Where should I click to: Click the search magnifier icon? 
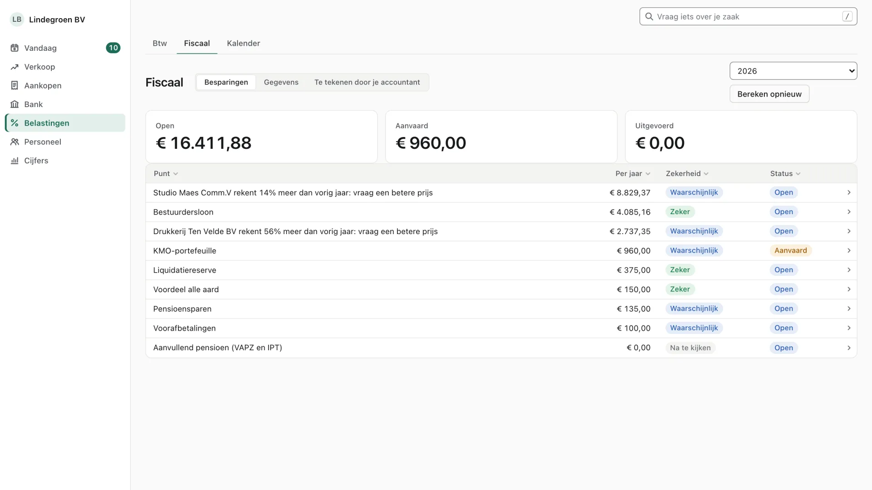(x=649, y=17)
